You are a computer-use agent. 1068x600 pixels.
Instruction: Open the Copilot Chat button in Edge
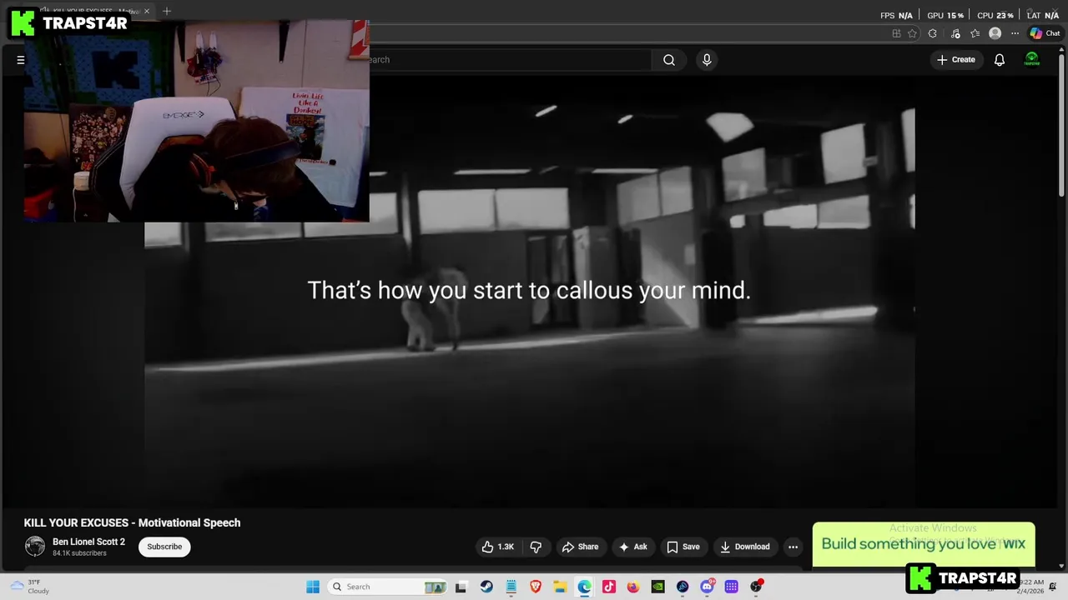click(1045, 33)
